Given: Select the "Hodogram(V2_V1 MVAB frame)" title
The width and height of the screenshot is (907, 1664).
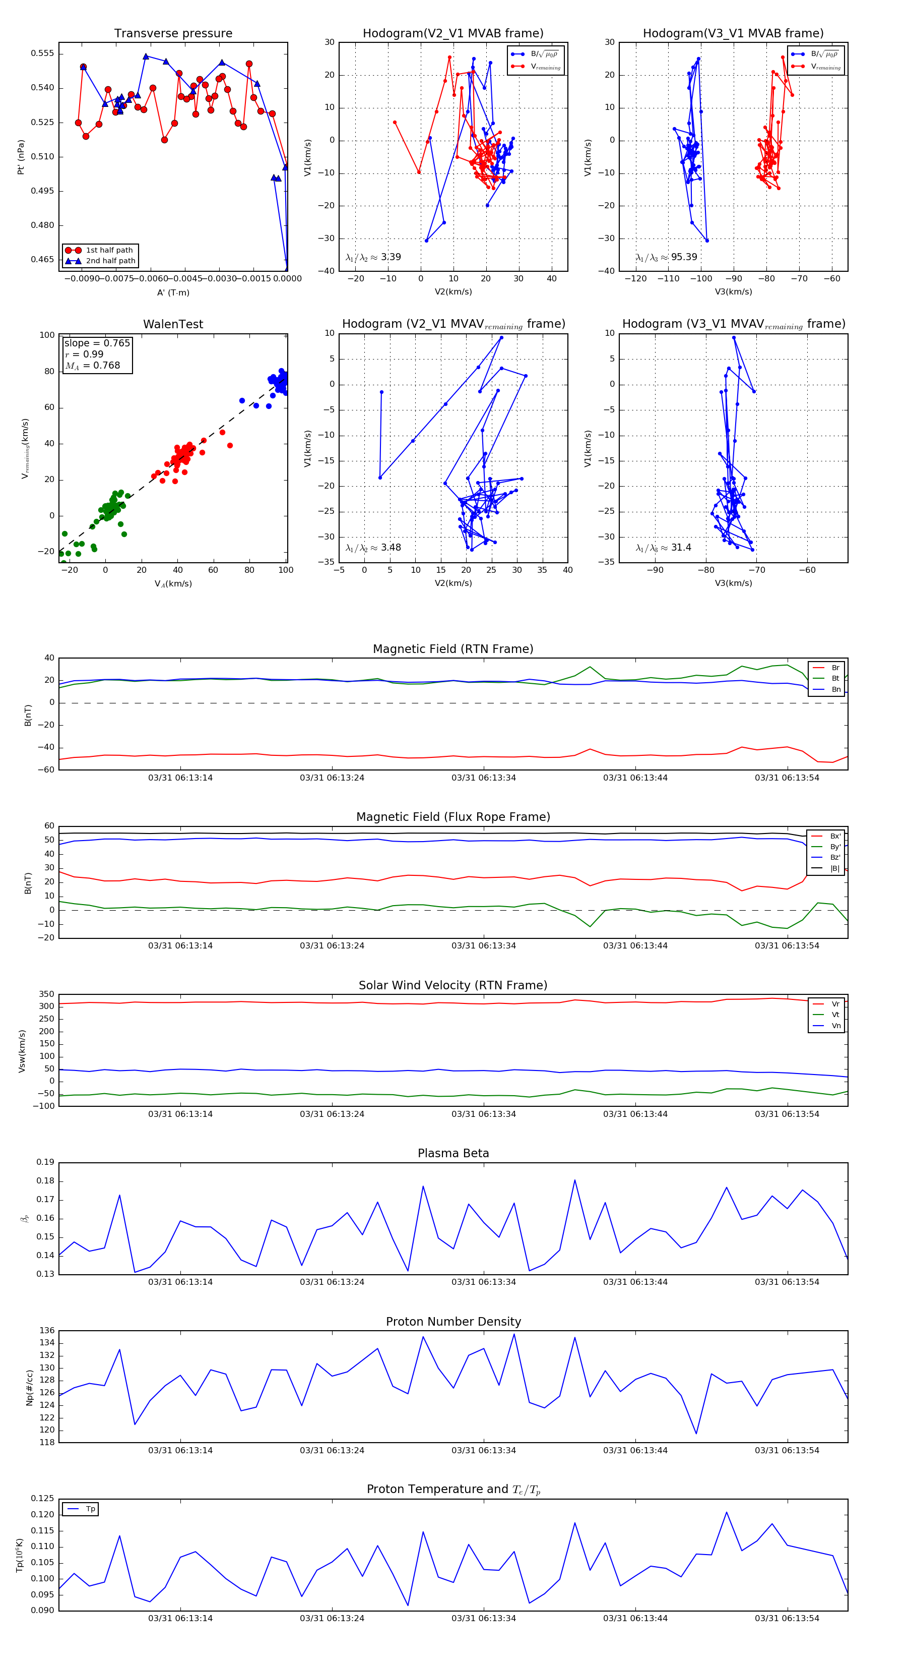Looking at the screenshot, I should 453,34.
